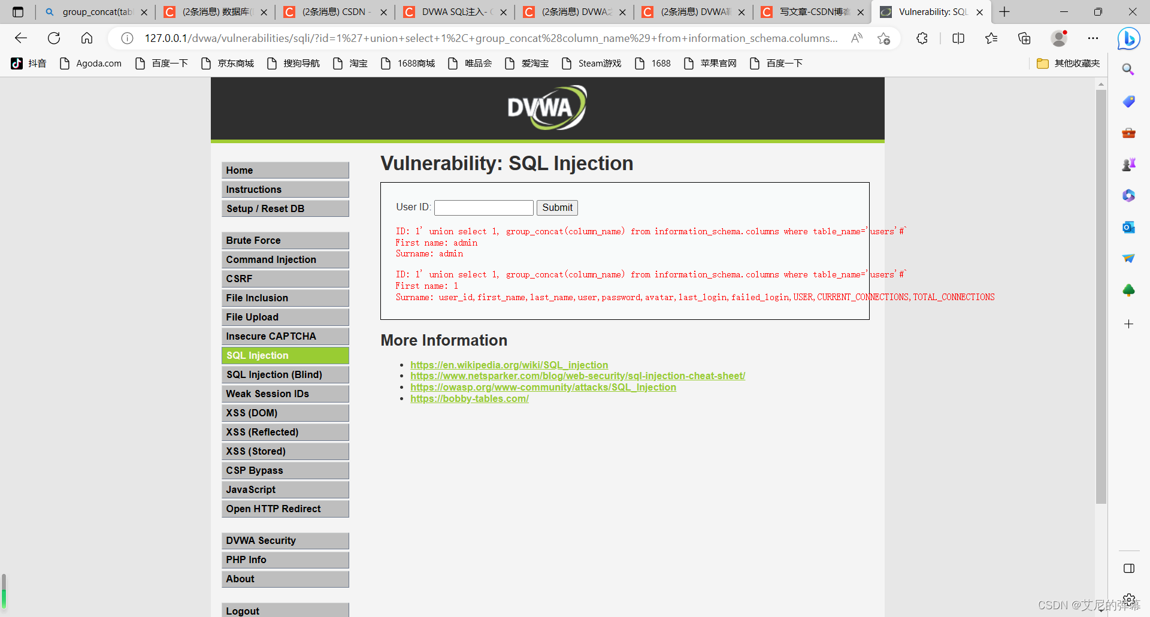Screen dimensions: 1150x617
Task: Go to browser Home icon
Action: [87, 38]
